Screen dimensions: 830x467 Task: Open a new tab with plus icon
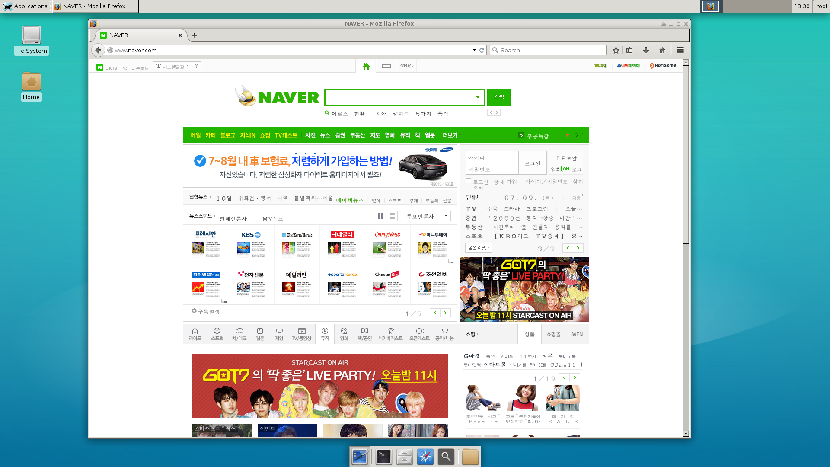click(x=195, y=35)
